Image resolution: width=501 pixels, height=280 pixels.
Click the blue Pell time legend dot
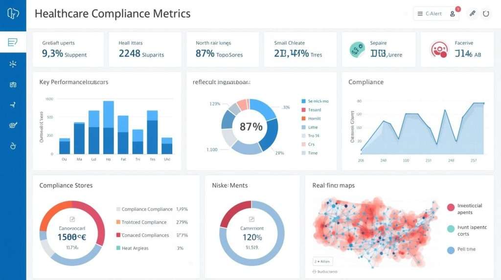451,250
